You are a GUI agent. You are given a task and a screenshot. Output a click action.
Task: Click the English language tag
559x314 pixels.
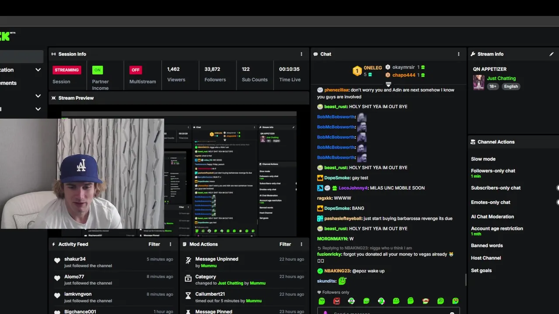click(x=511, y=86)
